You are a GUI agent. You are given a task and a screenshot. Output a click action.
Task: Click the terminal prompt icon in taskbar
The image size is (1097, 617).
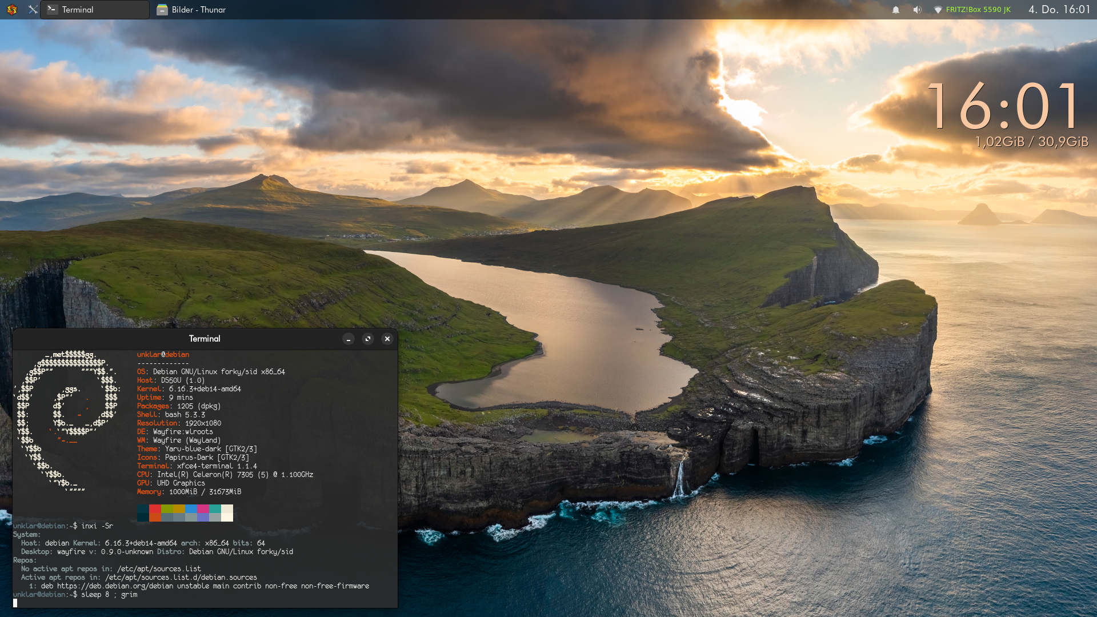[52, 10]
